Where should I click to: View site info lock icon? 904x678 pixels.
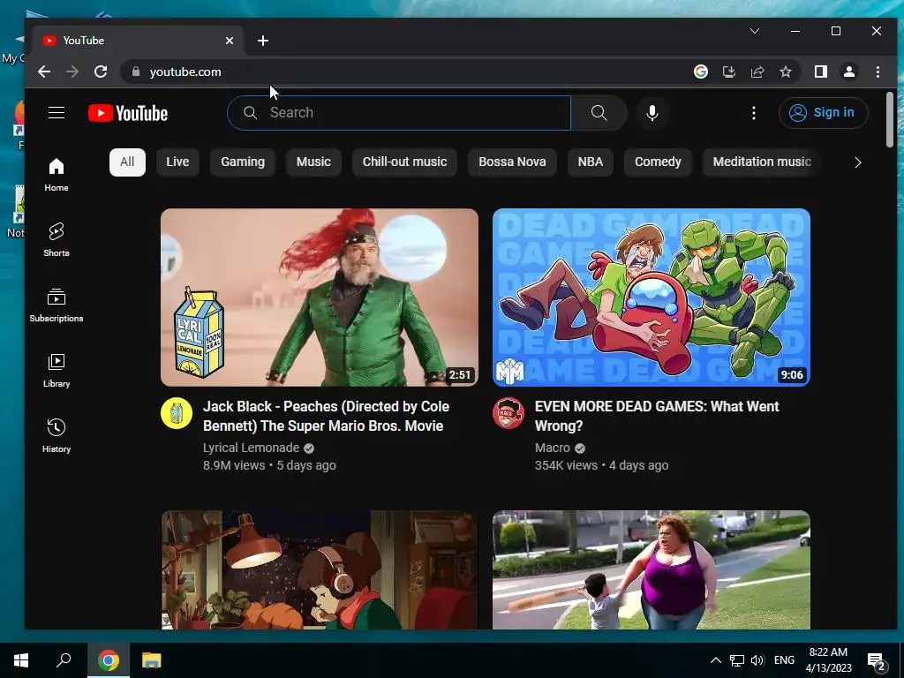(136, 72)
